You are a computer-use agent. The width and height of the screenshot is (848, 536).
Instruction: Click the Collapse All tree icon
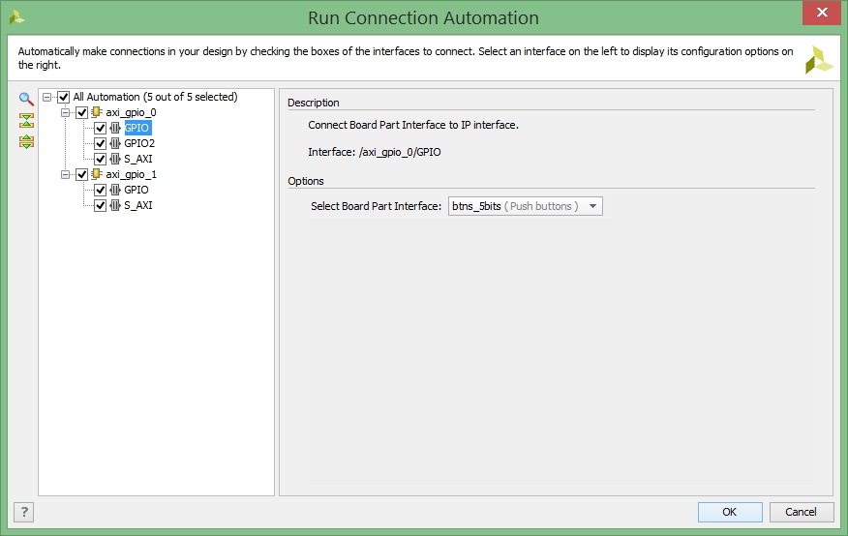(x=26, y=120)
